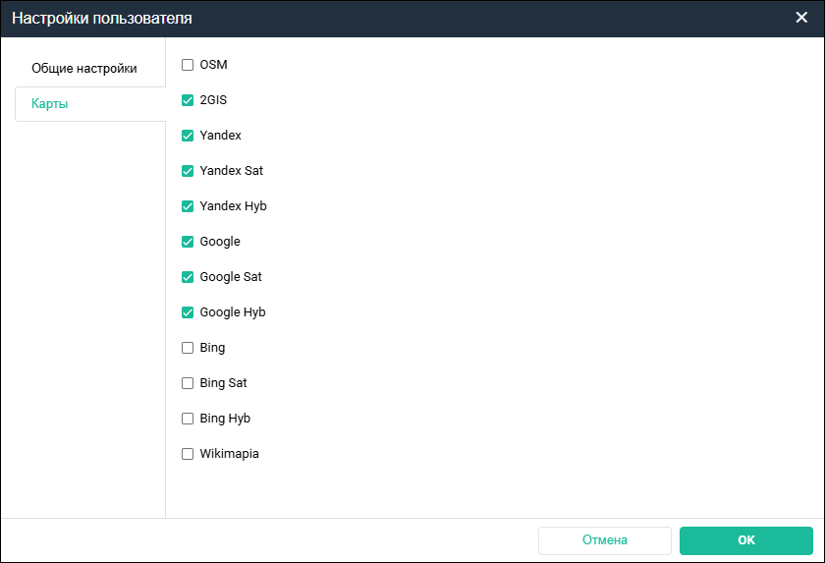Enable the OSM map checkbox
Viewport: 825px width, 563px height.
coord(188,65)
